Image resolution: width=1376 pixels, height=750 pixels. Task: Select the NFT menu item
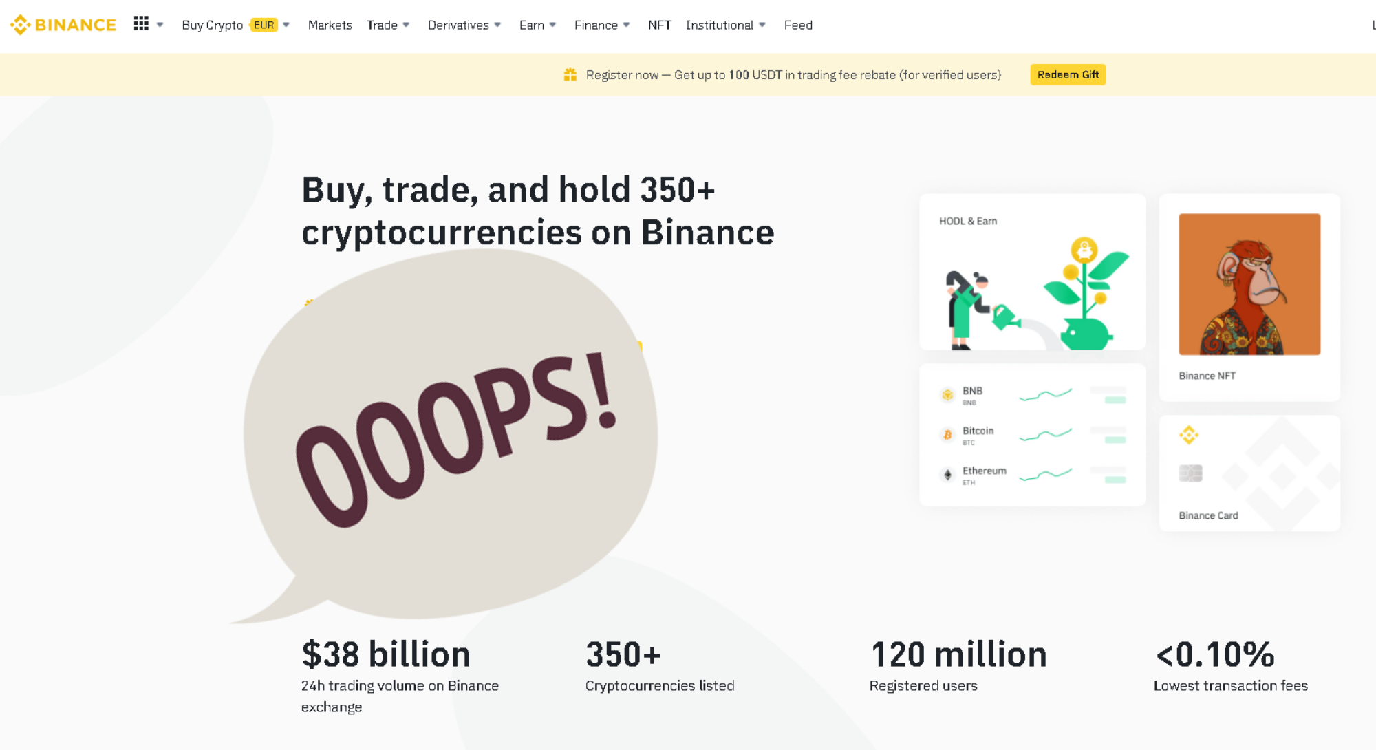(x=660, y=25)
